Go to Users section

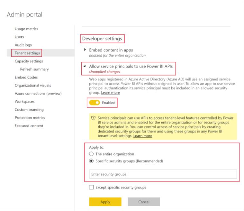[x=19, y=37]
